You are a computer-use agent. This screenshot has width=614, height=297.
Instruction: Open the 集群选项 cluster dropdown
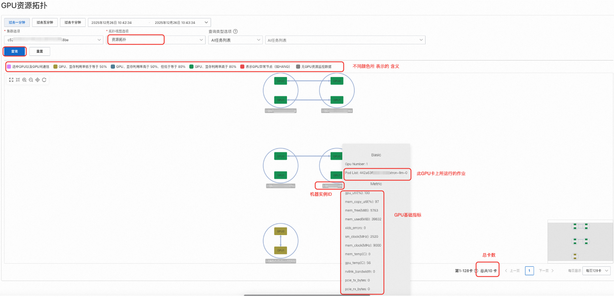54,40
